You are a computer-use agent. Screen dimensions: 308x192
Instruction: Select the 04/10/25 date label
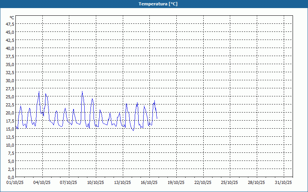tap(42, 182)
